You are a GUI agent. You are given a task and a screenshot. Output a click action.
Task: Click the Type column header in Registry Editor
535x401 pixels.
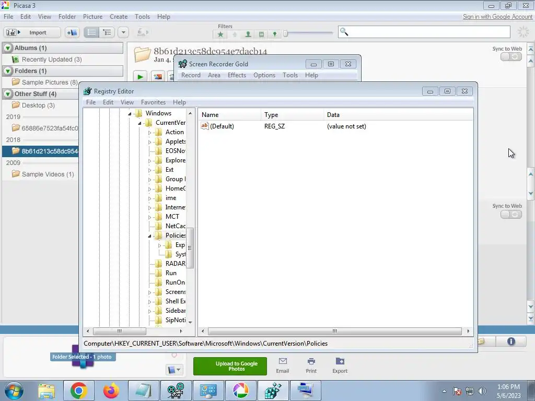point(293,115)
